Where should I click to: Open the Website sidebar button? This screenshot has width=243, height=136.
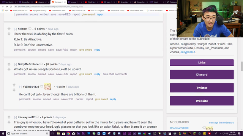pyautogui.click(x=202, y=101)
